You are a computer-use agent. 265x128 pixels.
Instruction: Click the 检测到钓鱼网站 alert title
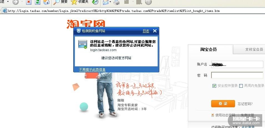(94, 31)
